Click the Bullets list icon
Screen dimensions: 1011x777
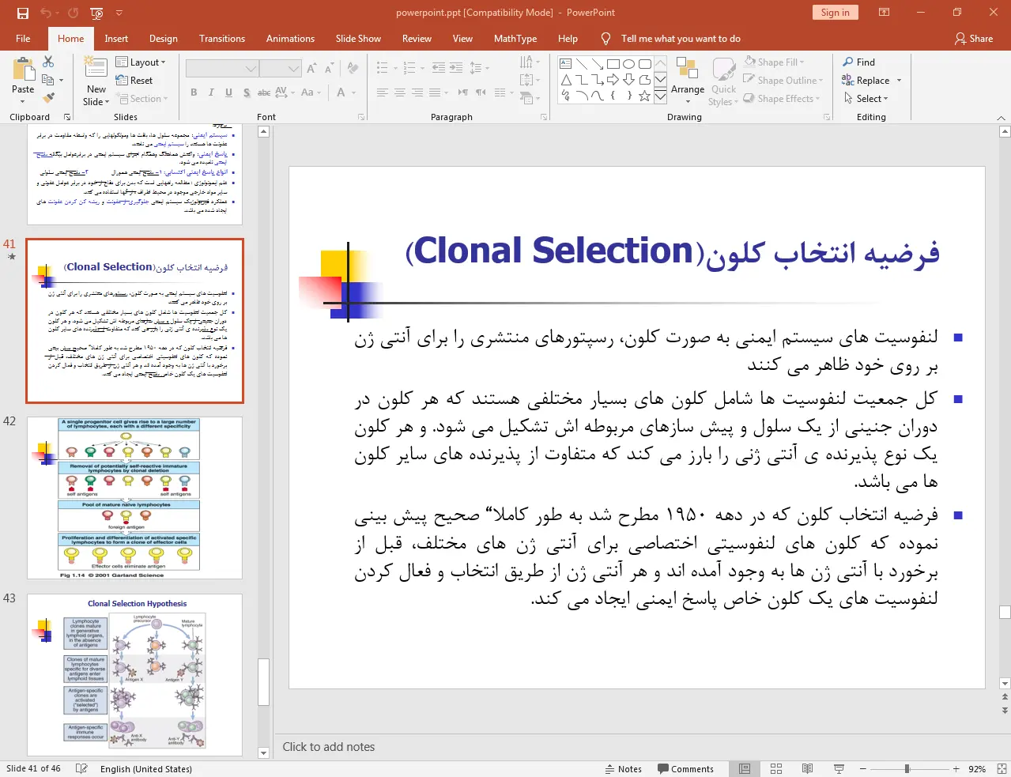[x=383, y=68]
